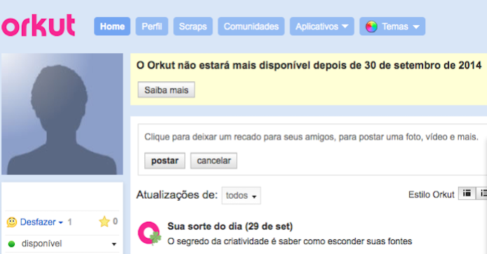Open the Home tab
The width and height of the screenshot is (487, 254).
pos(112,27)
